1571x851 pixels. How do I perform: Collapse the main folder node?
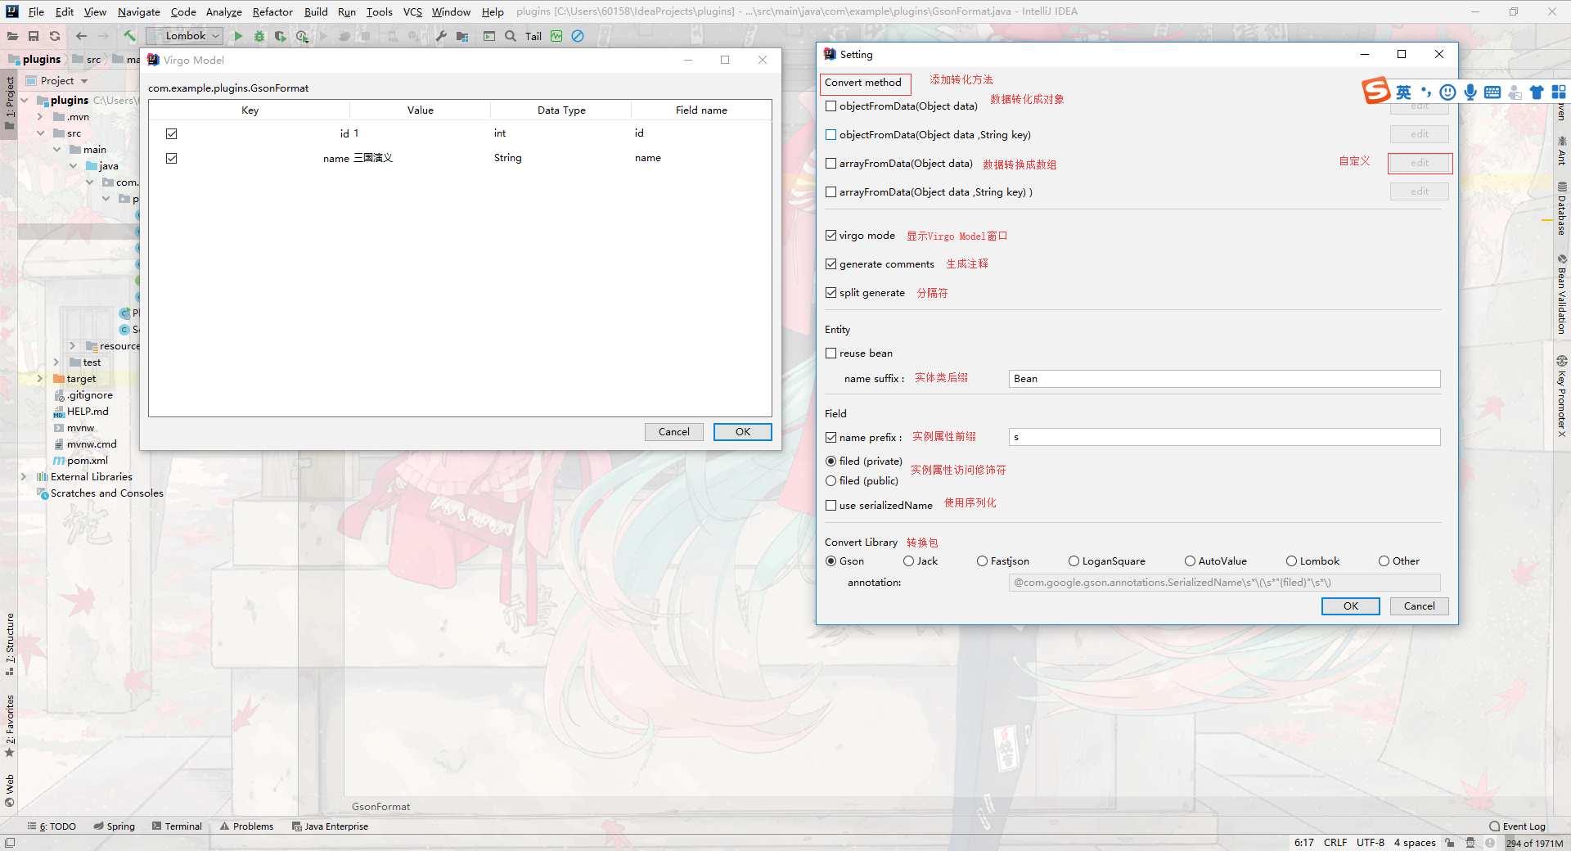pos(56,150)
